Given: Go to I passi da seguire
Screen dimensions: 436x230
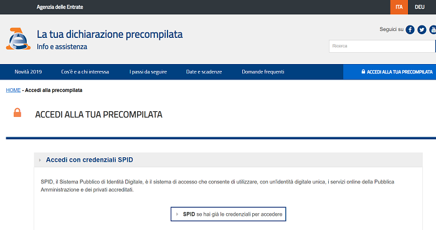Looking at the screenshot, I should point(148,72).
